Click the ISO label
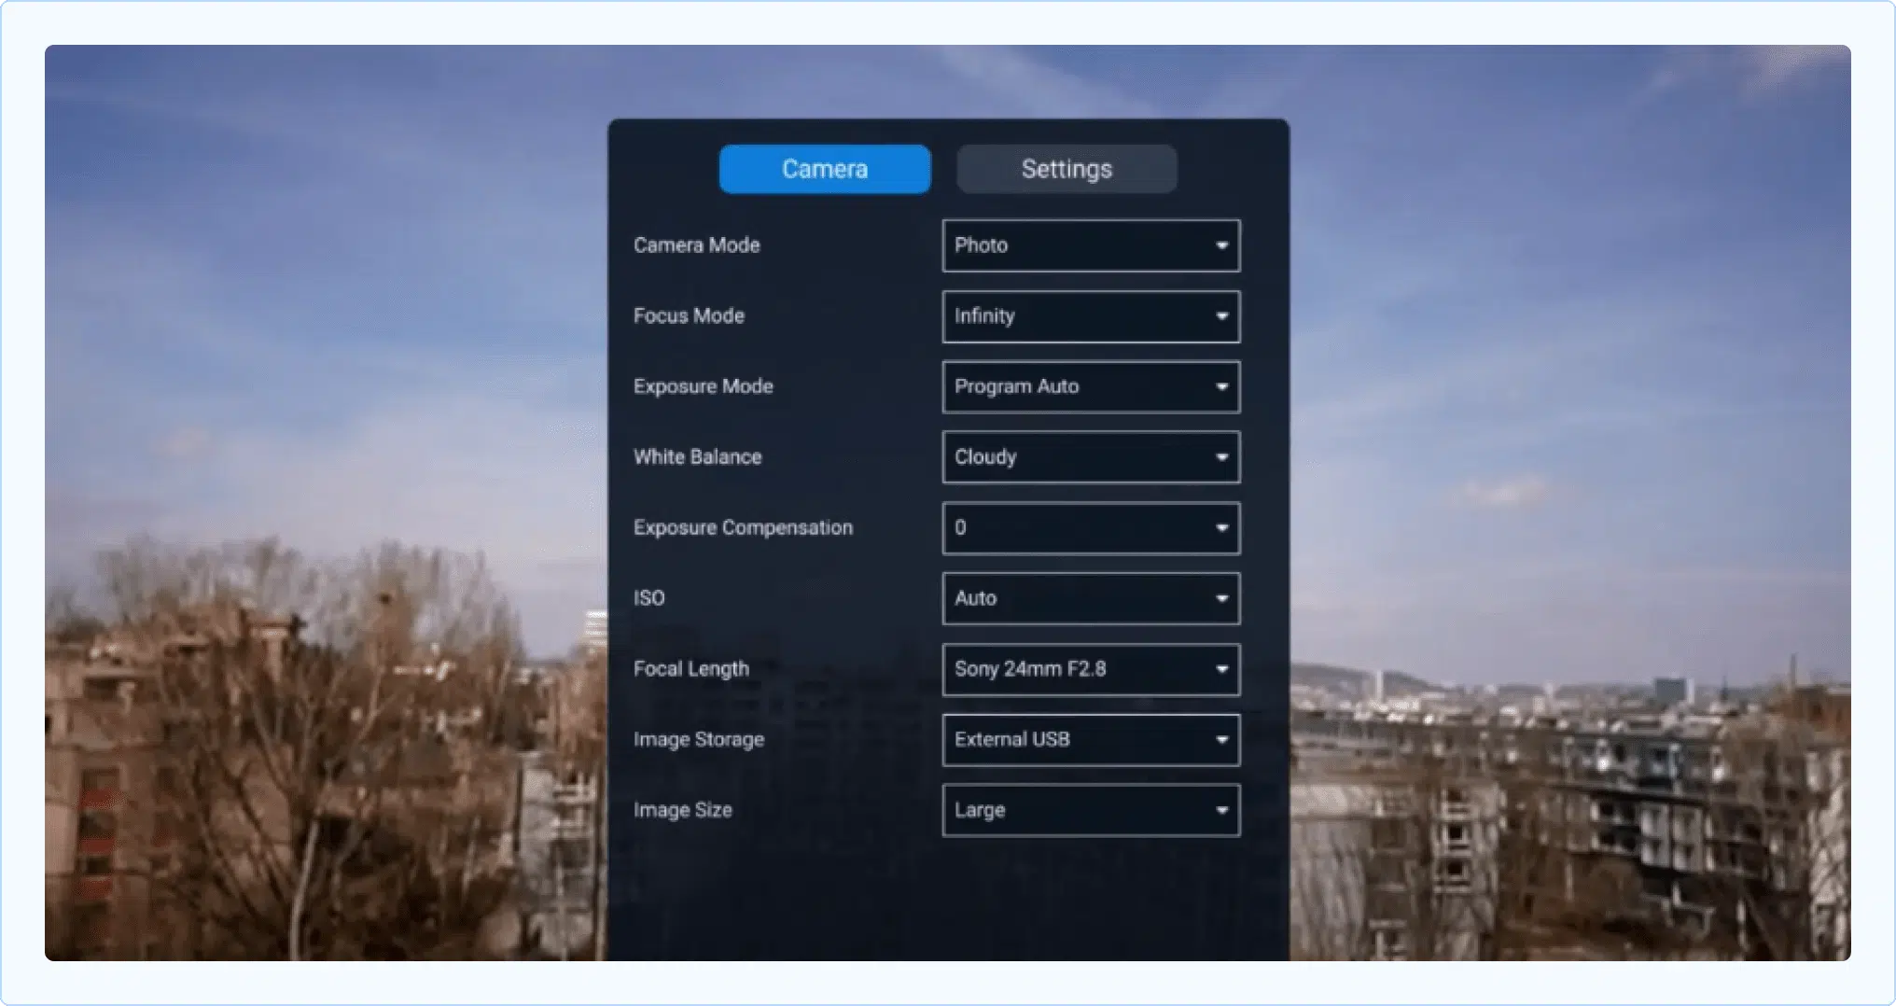Viewport: 1896px width, 1006px height. 649,598
